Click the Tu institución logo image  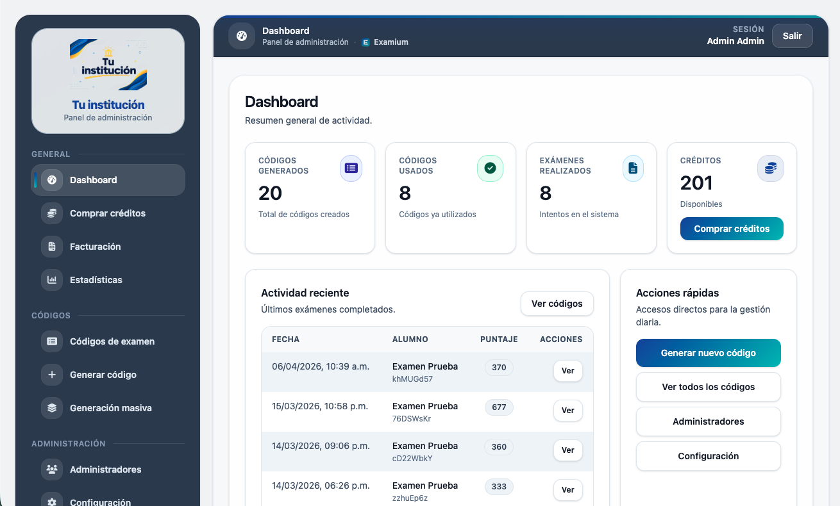click(x=108, y=65)
